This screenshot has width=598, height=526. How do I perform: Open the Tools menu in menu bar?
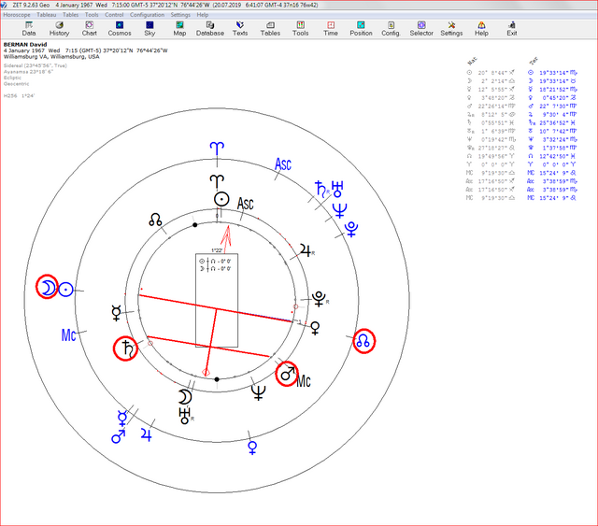click(x=92, y=15)
